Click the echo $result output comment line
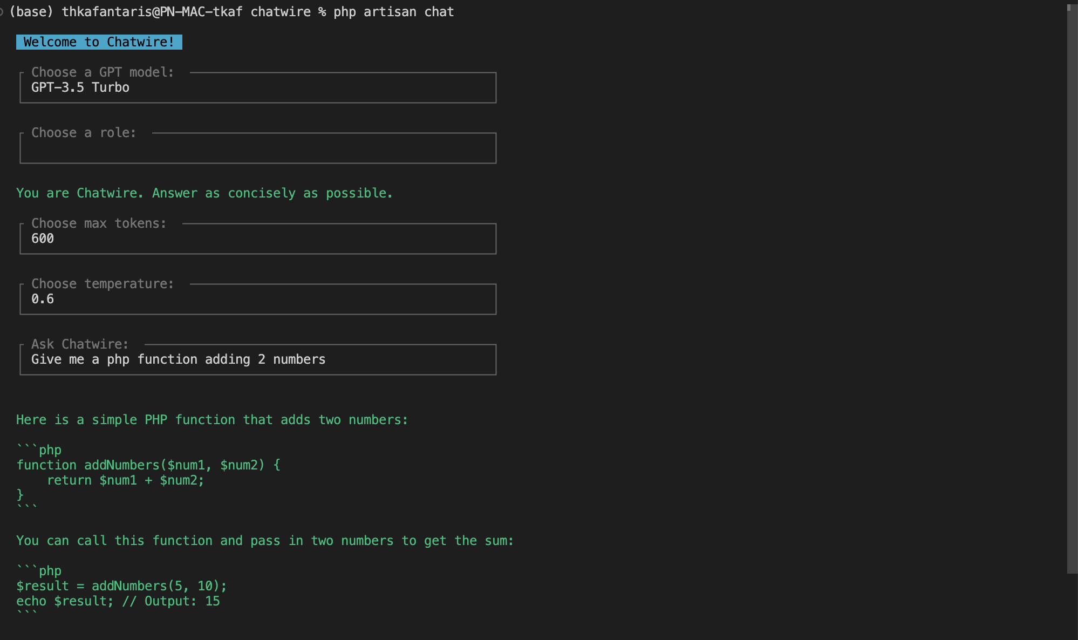The width and height of the screenshot is (1078, 640). (118, 601)
